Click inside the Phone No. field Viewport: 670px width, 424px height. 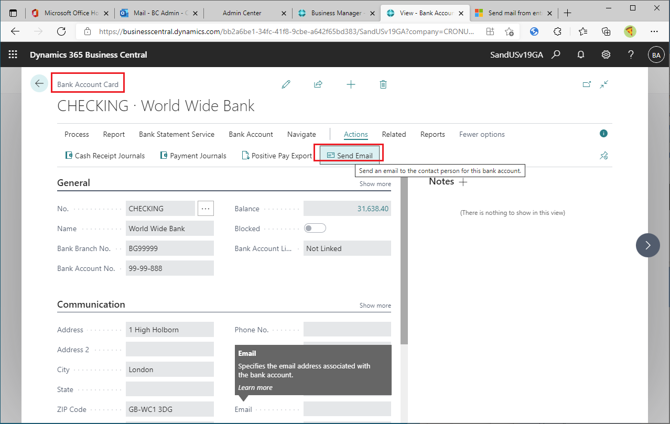(347, 329)
